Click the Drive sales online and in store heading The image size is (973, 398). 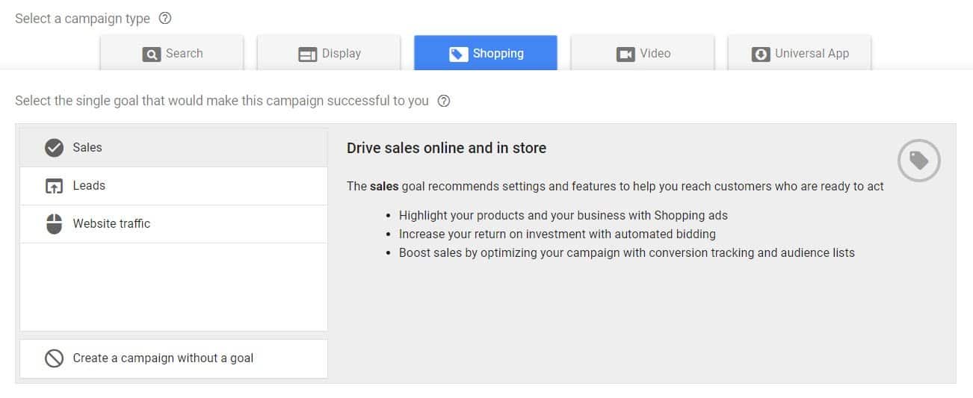(x=446, y=148)
